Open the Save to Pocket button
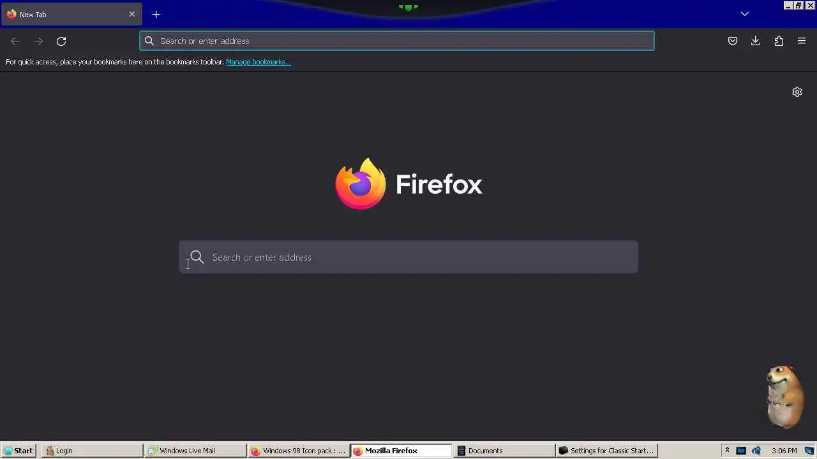817x459 pixels. [733, 41]
